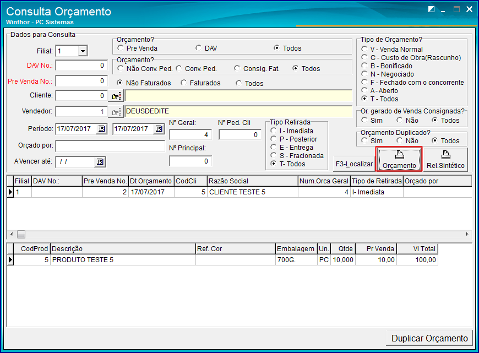The image size is (479, 353).
Task: Click the Duplicar Orçamento button
Action: 429,338
